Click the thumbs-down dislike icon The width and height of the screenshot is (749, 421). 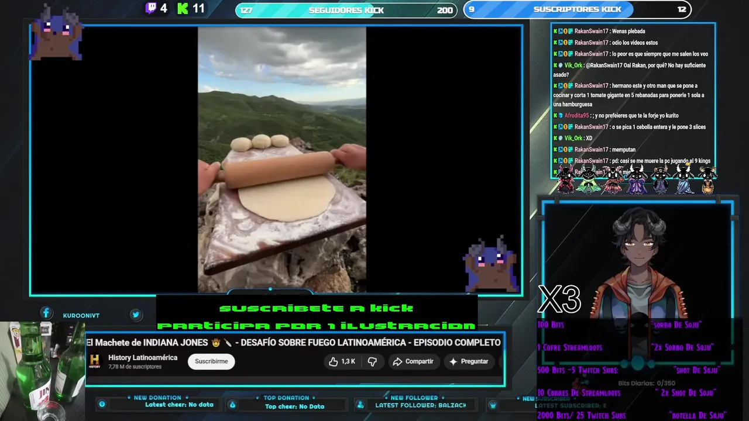[x=372, y=361]
